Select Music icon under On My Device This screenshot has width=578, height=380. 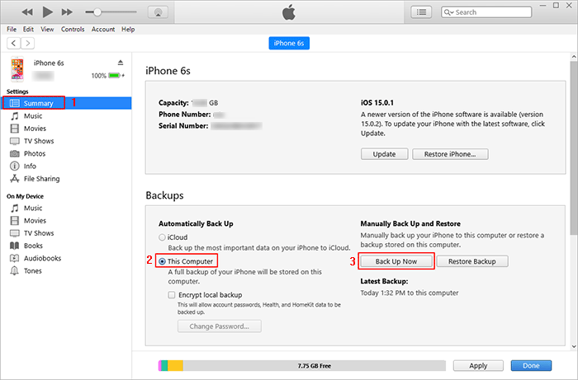[x=14, y=208]
